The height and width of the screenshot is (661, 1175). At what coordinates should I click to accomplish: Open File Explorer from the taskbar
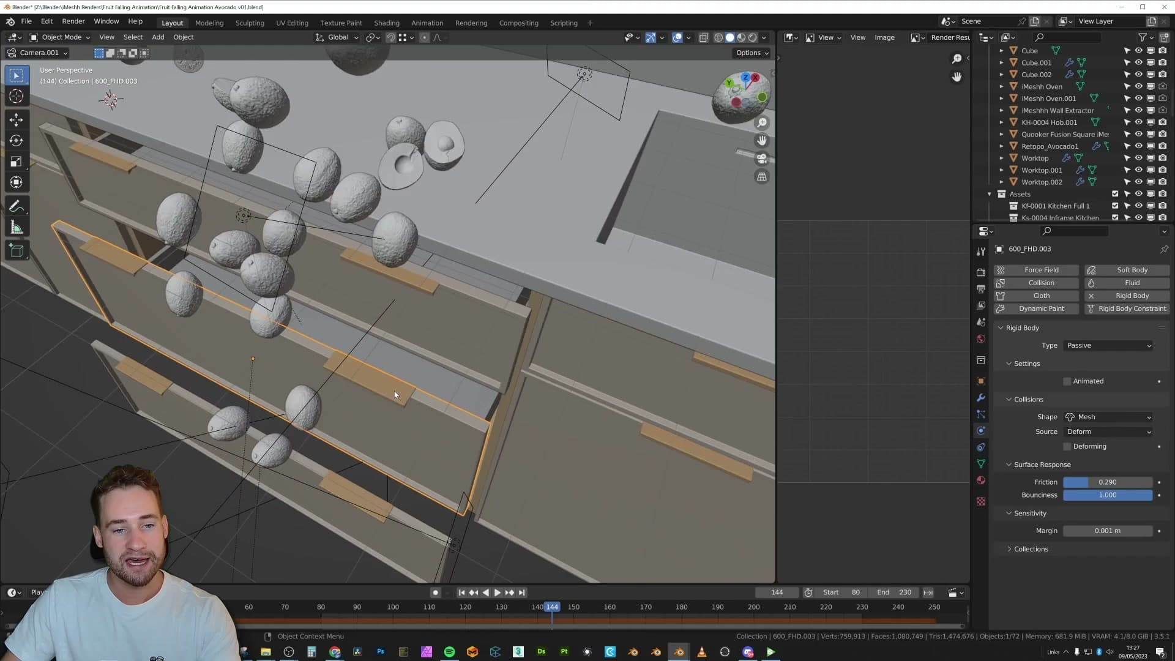tap(266, 652)
